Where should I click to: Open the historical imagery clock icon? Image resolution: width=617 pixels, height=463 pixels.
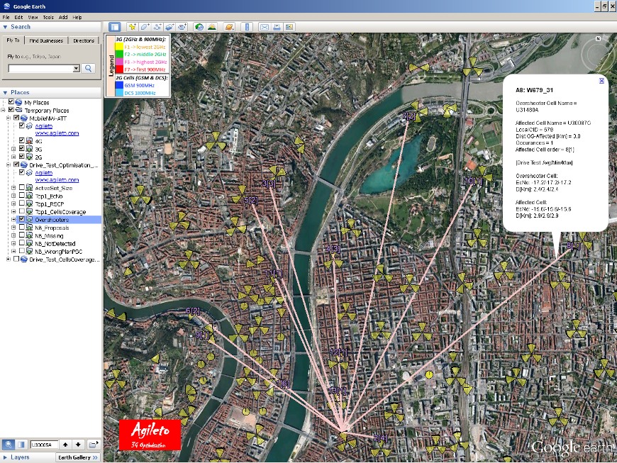point(199,27)
